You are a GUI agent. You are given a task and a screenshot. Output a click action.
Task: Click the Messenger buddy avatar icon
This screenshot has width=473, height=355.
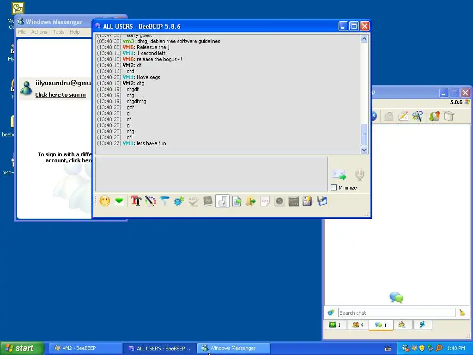[x=26, y=88]
